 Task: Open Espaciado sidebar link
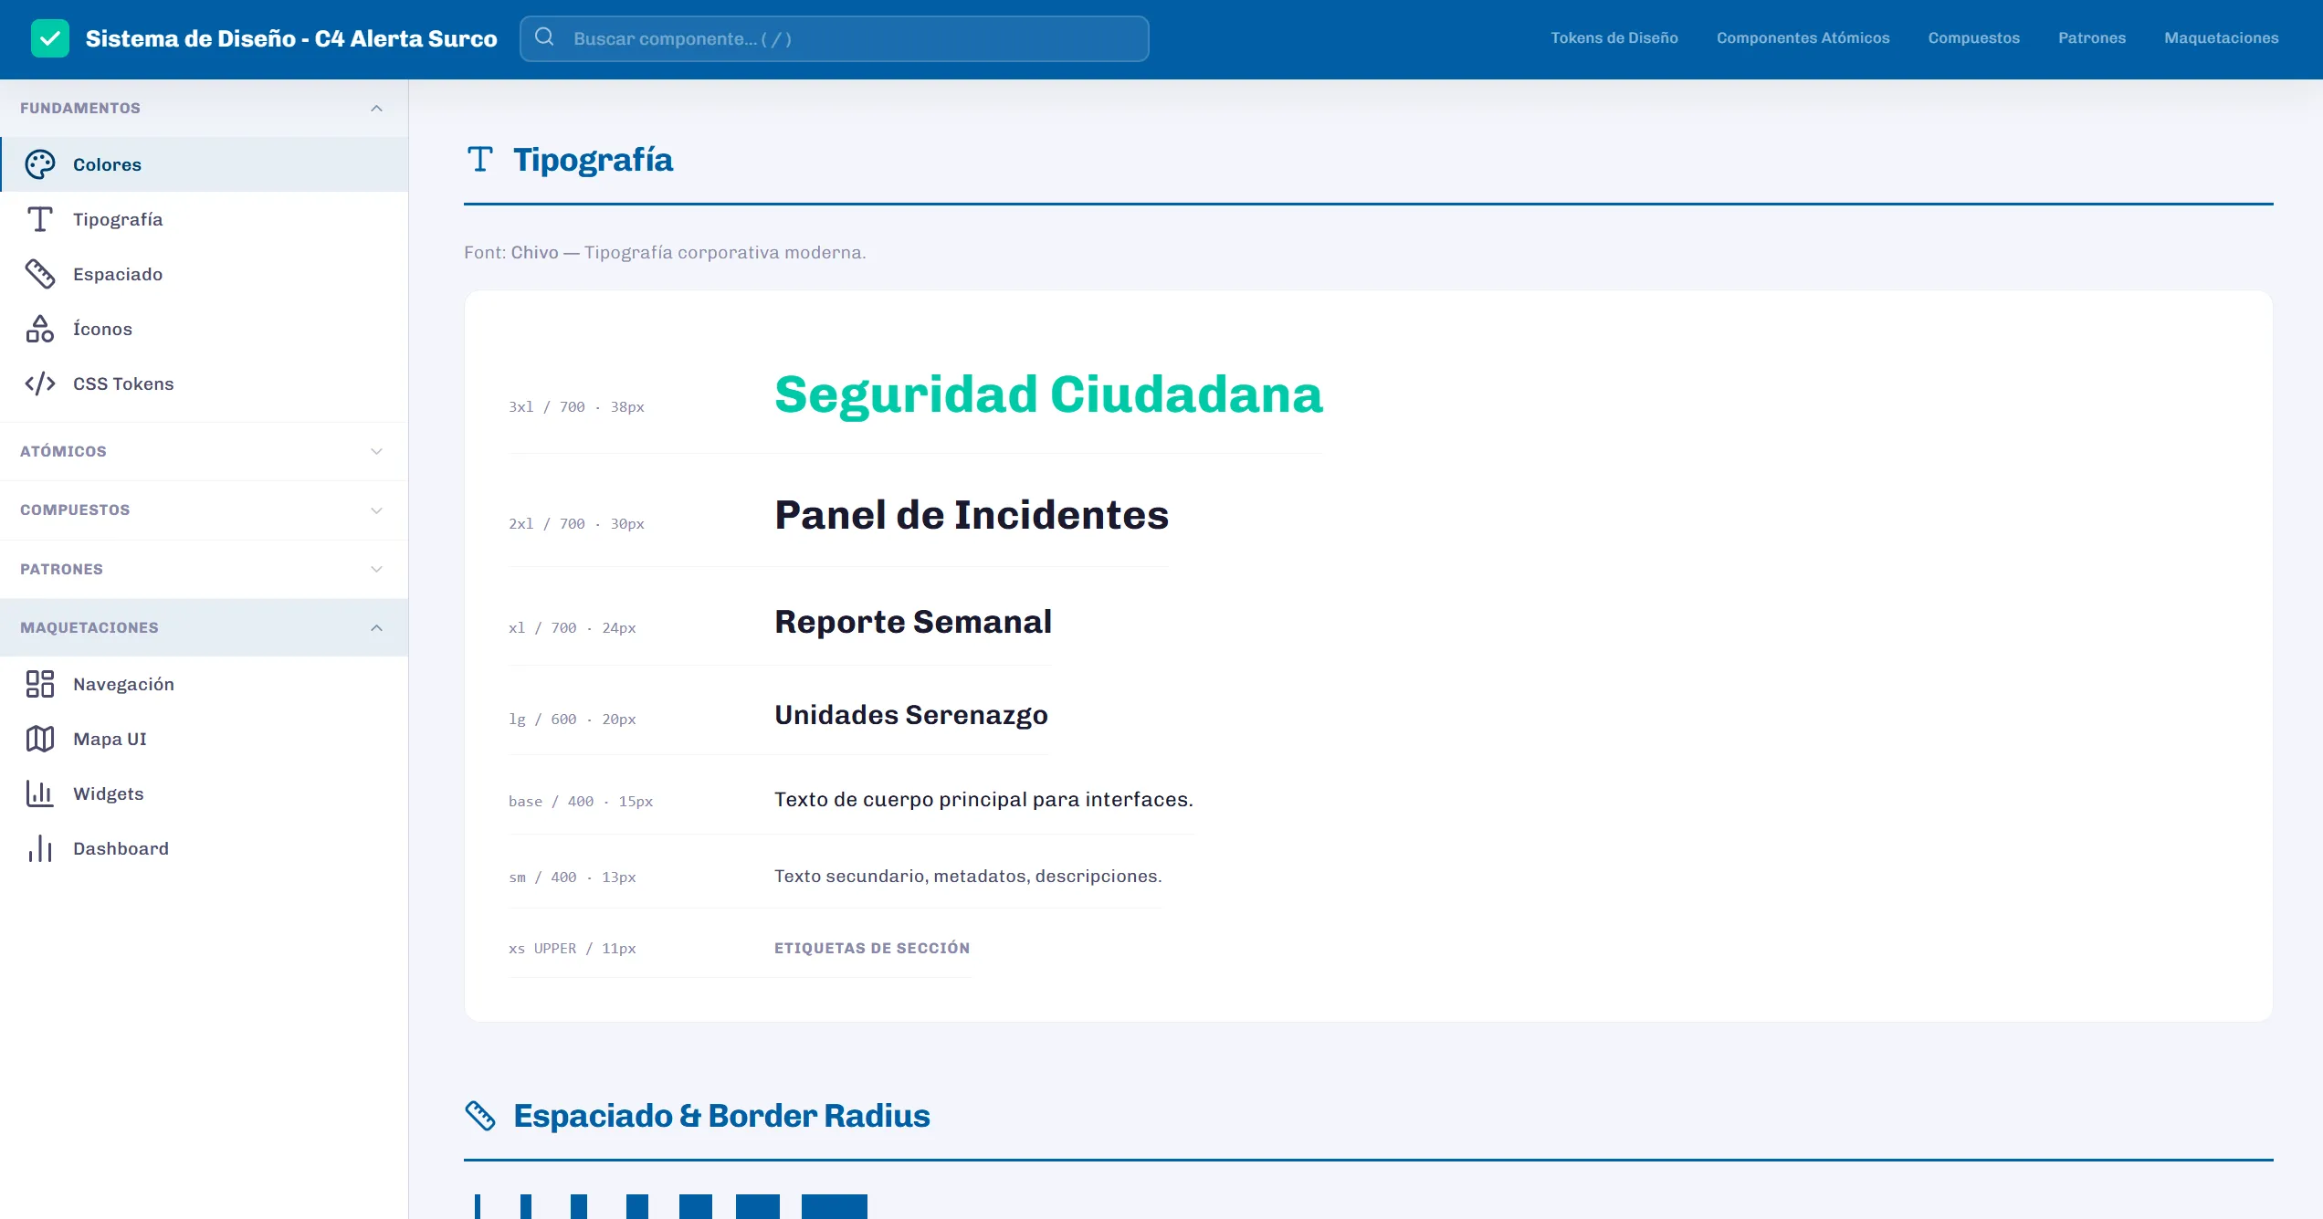pyautogui.click(x=205, y=274)
